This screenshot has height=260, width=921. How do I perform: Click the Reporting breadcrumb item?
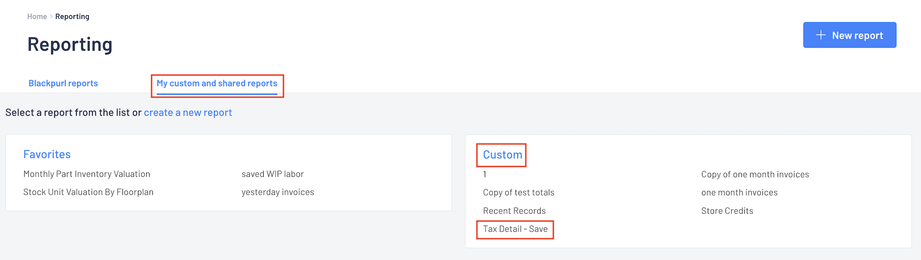72,16
